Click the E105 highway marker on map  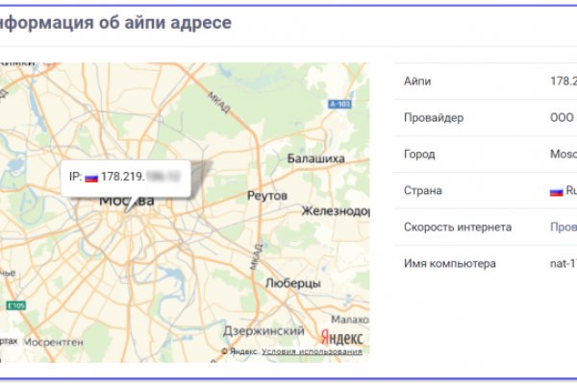14,305
